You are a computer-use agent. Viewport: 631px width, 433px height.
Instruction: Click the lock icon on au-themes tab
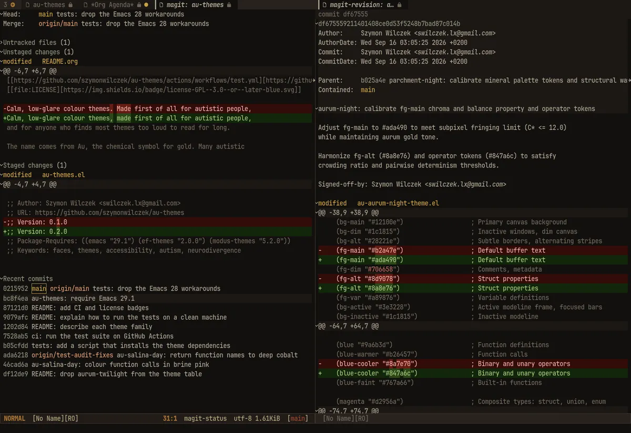(72, 5)
